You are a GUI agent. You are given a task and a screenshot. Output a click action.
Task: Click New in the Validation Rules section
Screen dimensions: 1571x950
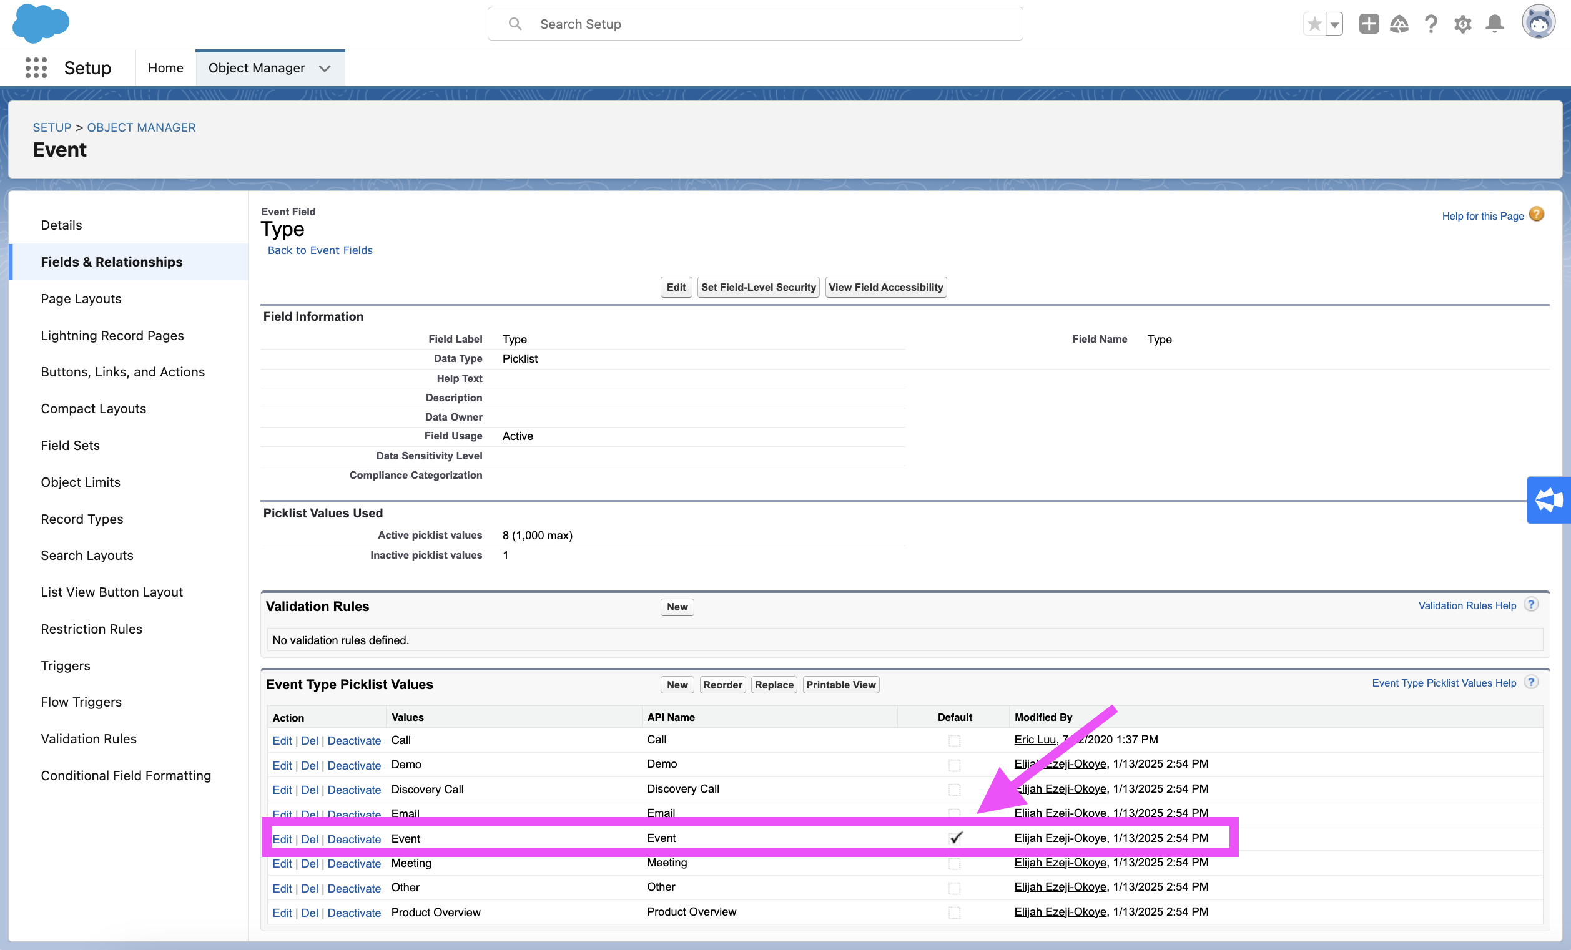point(677,607)
